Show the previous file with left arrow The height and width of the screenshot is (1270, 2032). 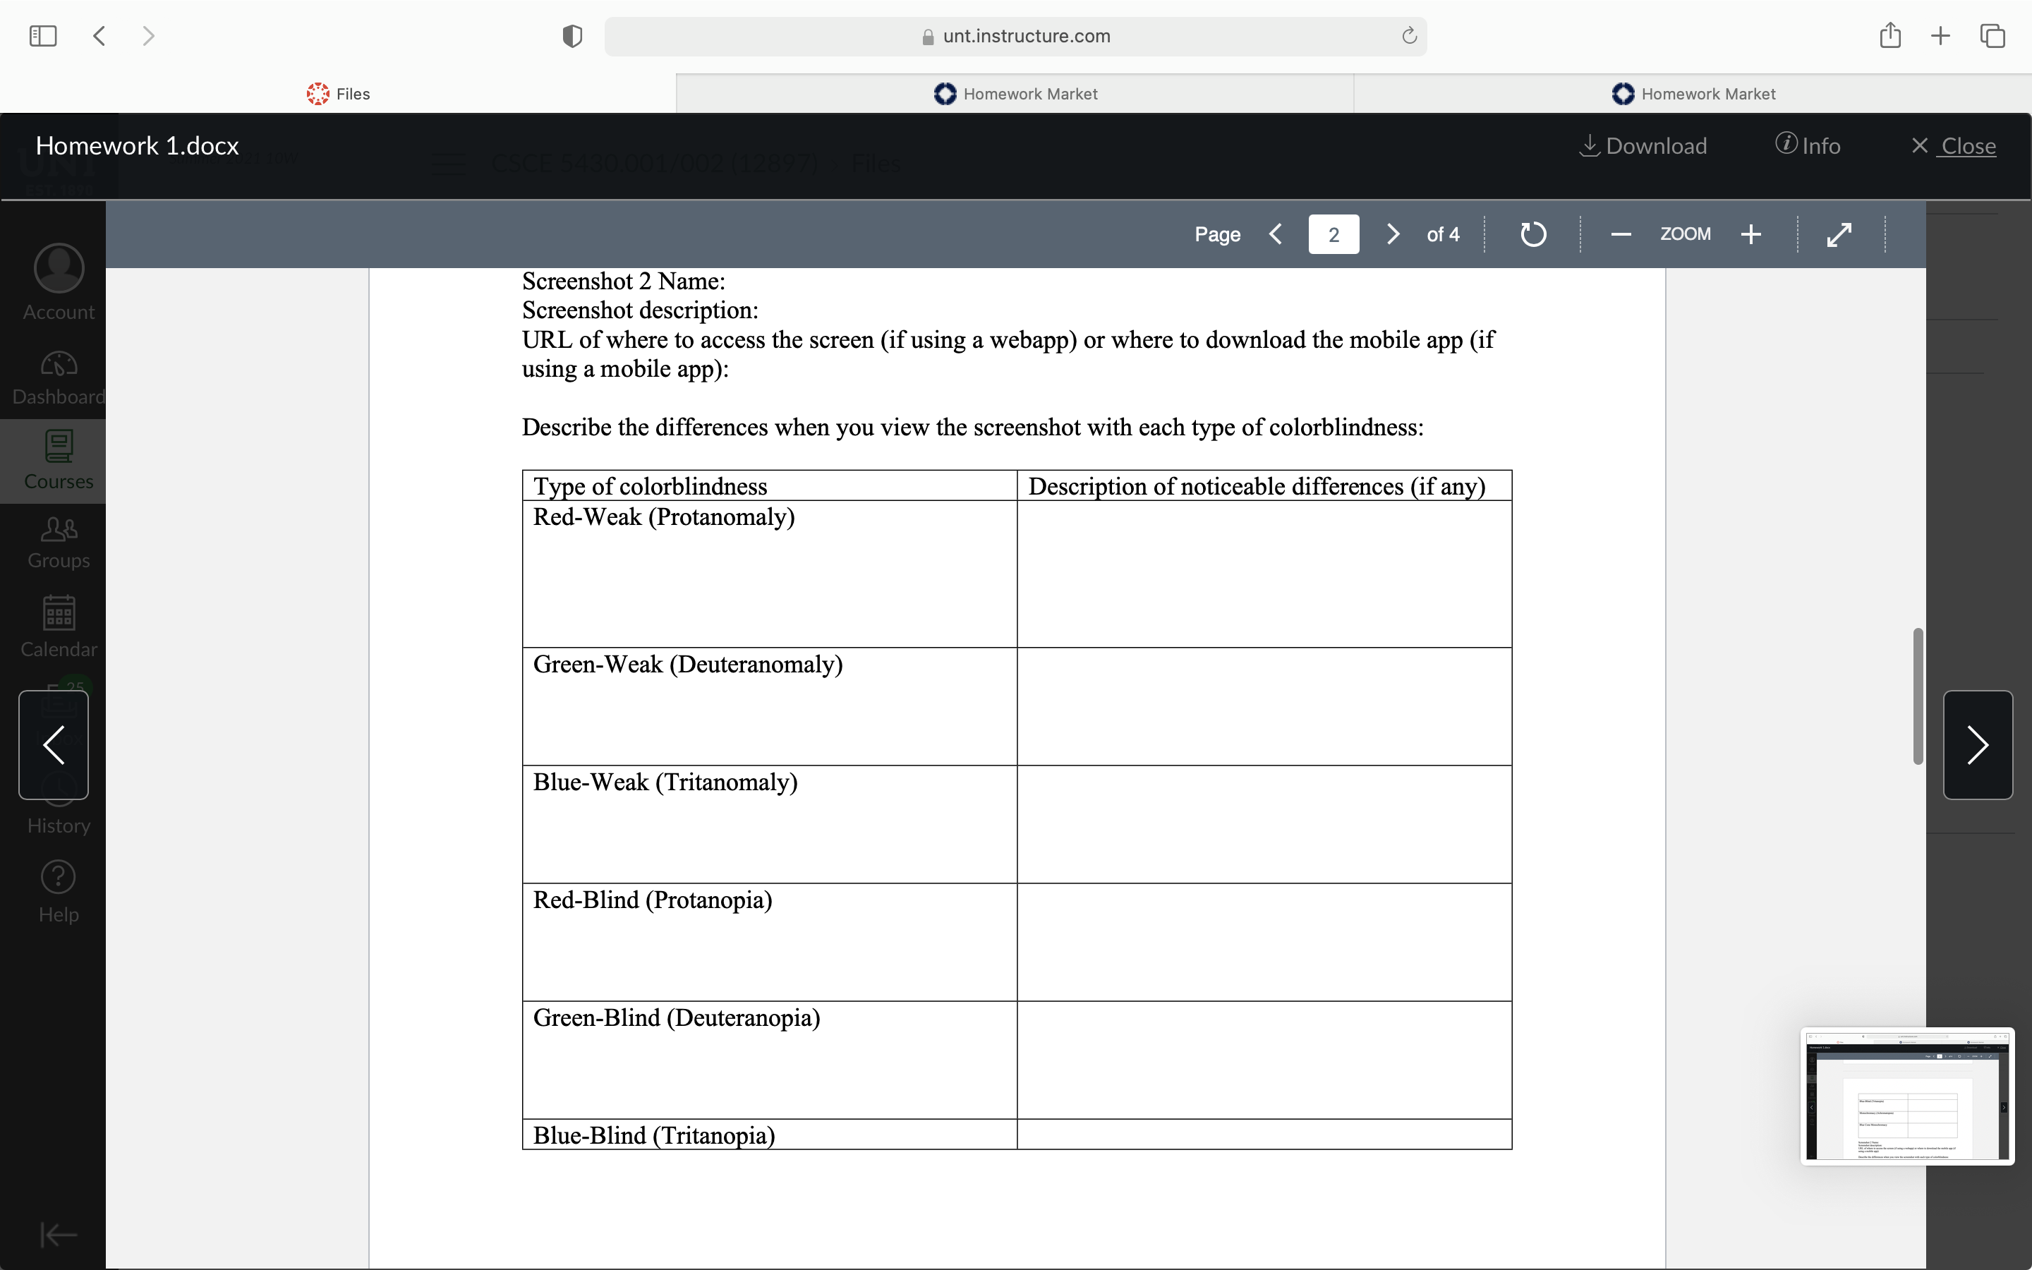pos(54,745)
